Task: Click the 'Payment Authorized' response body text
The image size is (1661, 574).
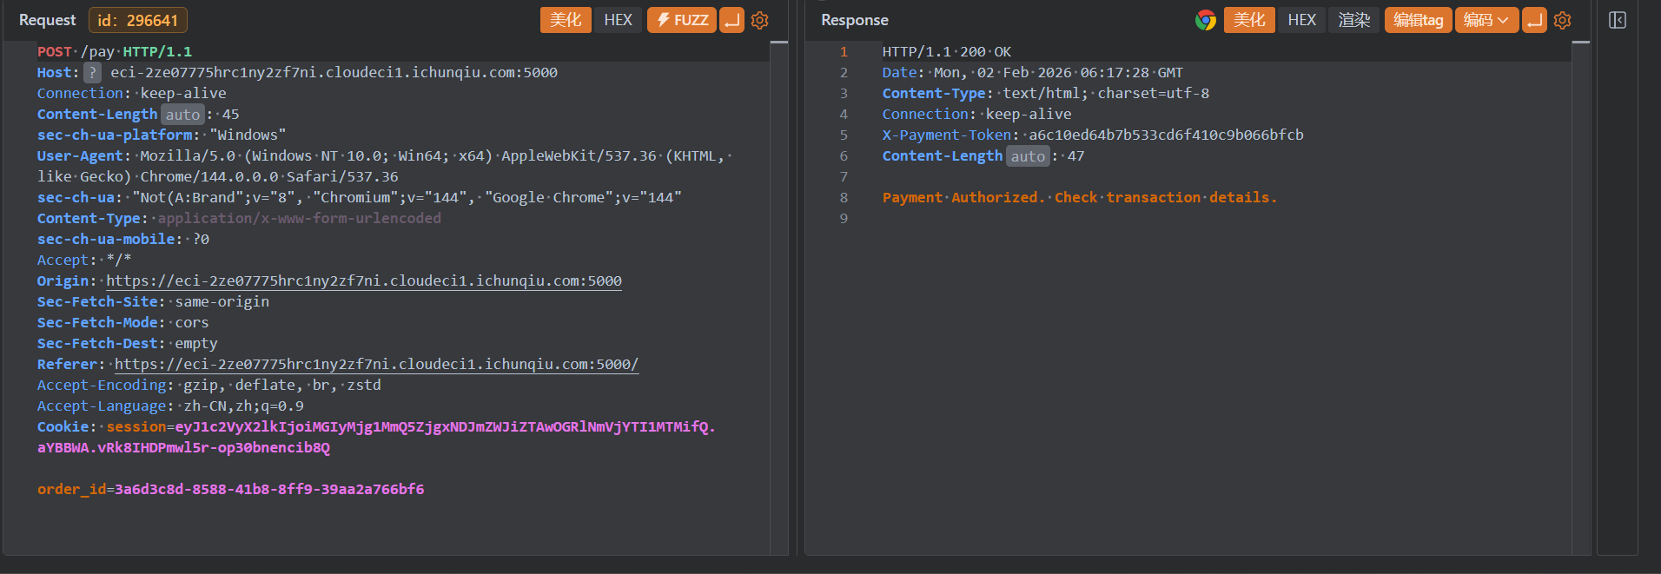Action: click(x=1080, y=198)
